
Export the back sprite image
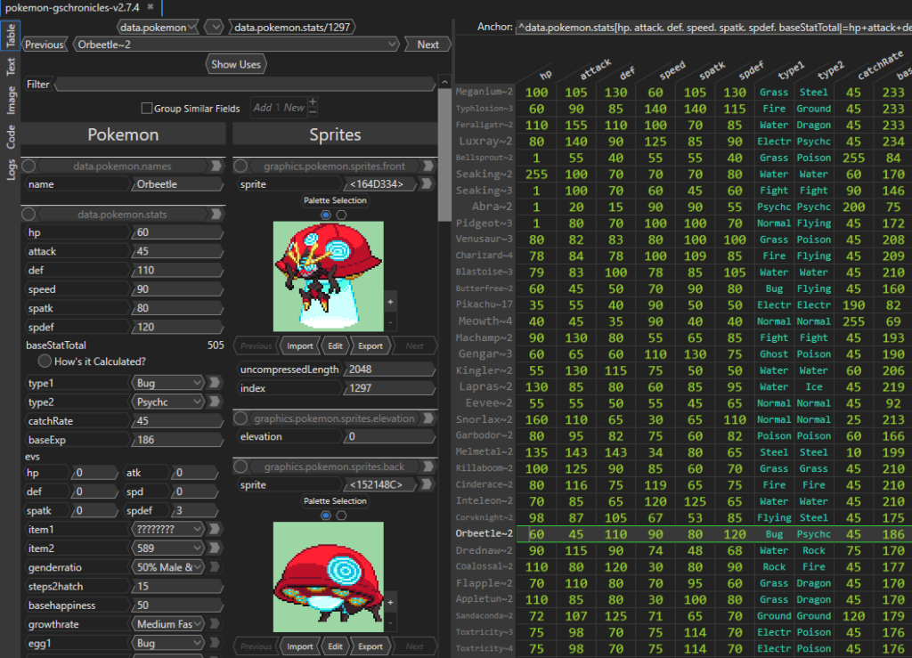point(370,646)
